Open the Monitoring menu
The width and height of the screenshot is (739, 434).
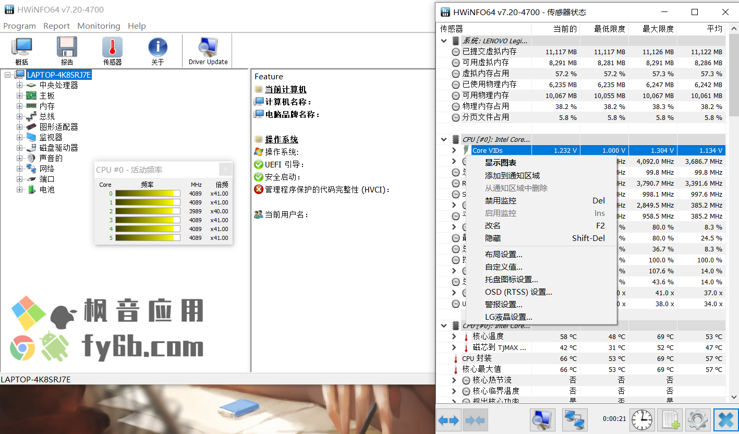99,26
